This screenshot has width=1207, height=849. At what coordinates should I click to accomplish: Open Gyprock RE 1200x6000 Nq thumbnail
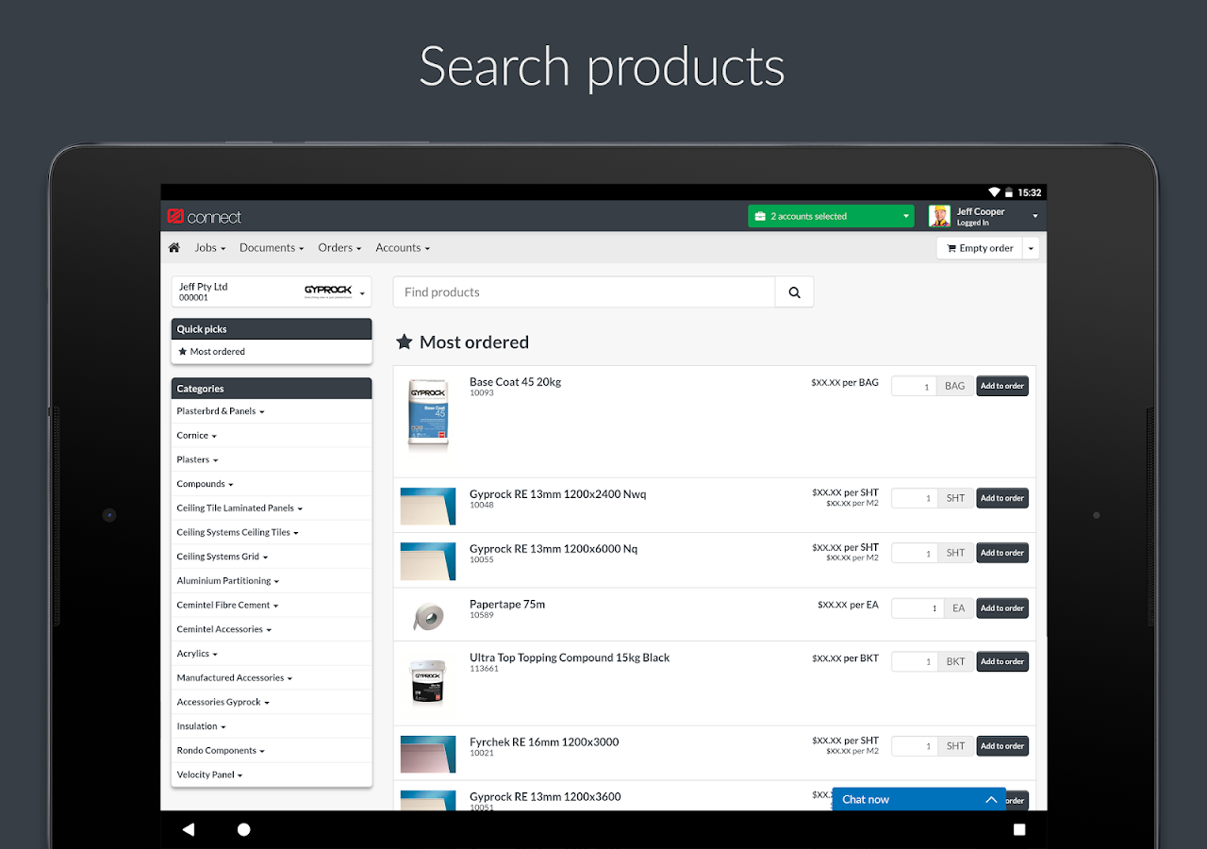[428, 561]
